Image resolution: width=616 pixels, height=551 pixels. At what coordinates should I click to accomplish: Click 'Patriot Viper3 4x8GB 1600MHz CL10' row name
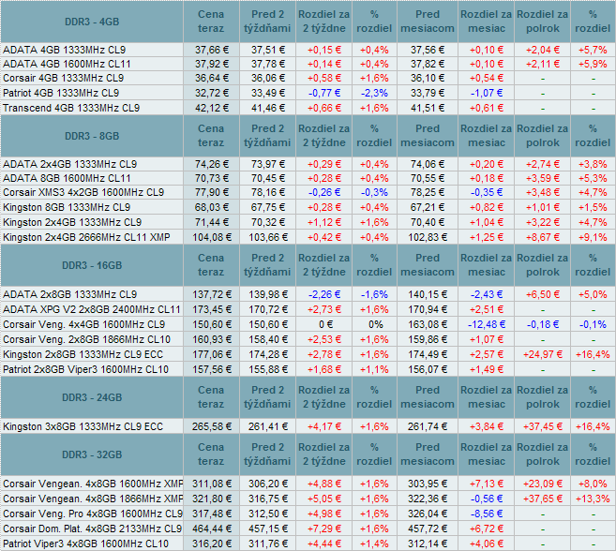[x=85, y=544]
